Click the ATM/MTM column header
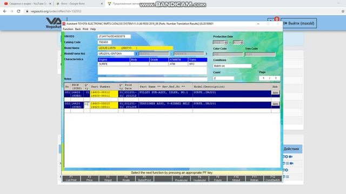Screen dimensions: 346x194 [178, 60]
